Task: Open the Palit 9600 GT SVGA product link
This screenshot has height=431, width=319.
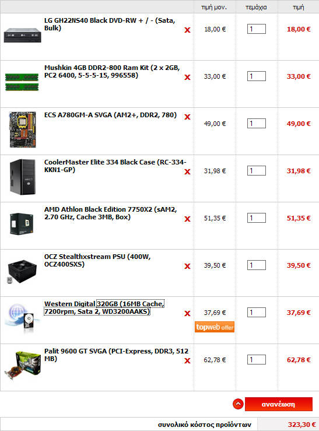Action: coord(116,355)
